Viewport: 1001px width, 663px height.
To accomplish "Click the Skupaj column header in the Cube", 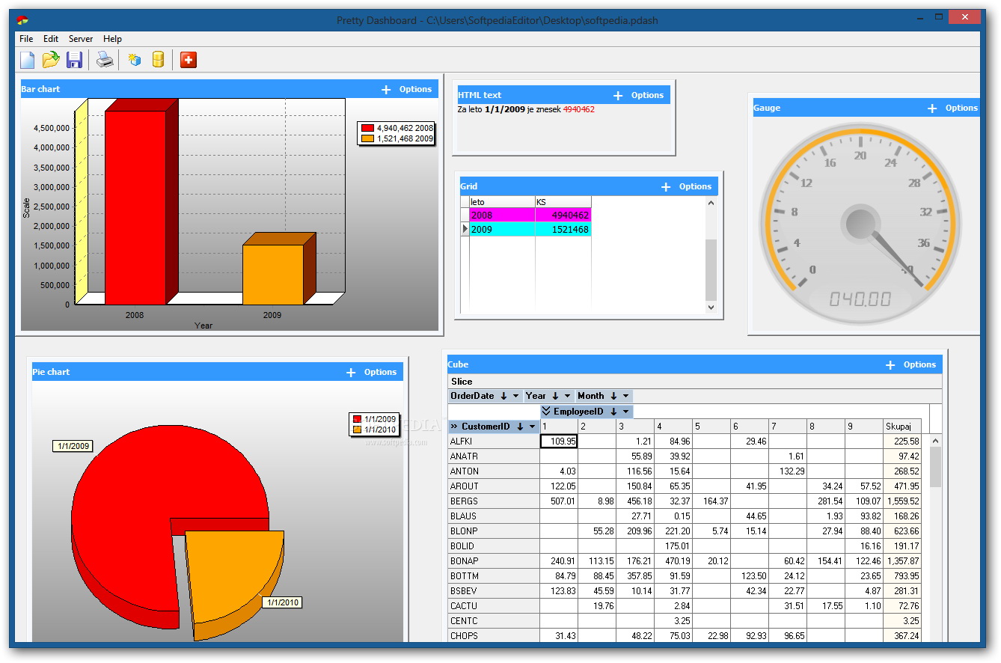I will pos(902,427).
